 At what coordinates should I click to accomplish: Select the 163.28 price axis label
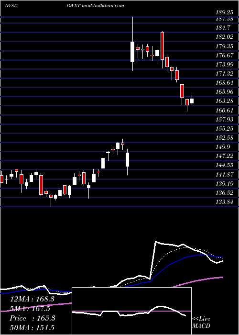pos(225,101)
